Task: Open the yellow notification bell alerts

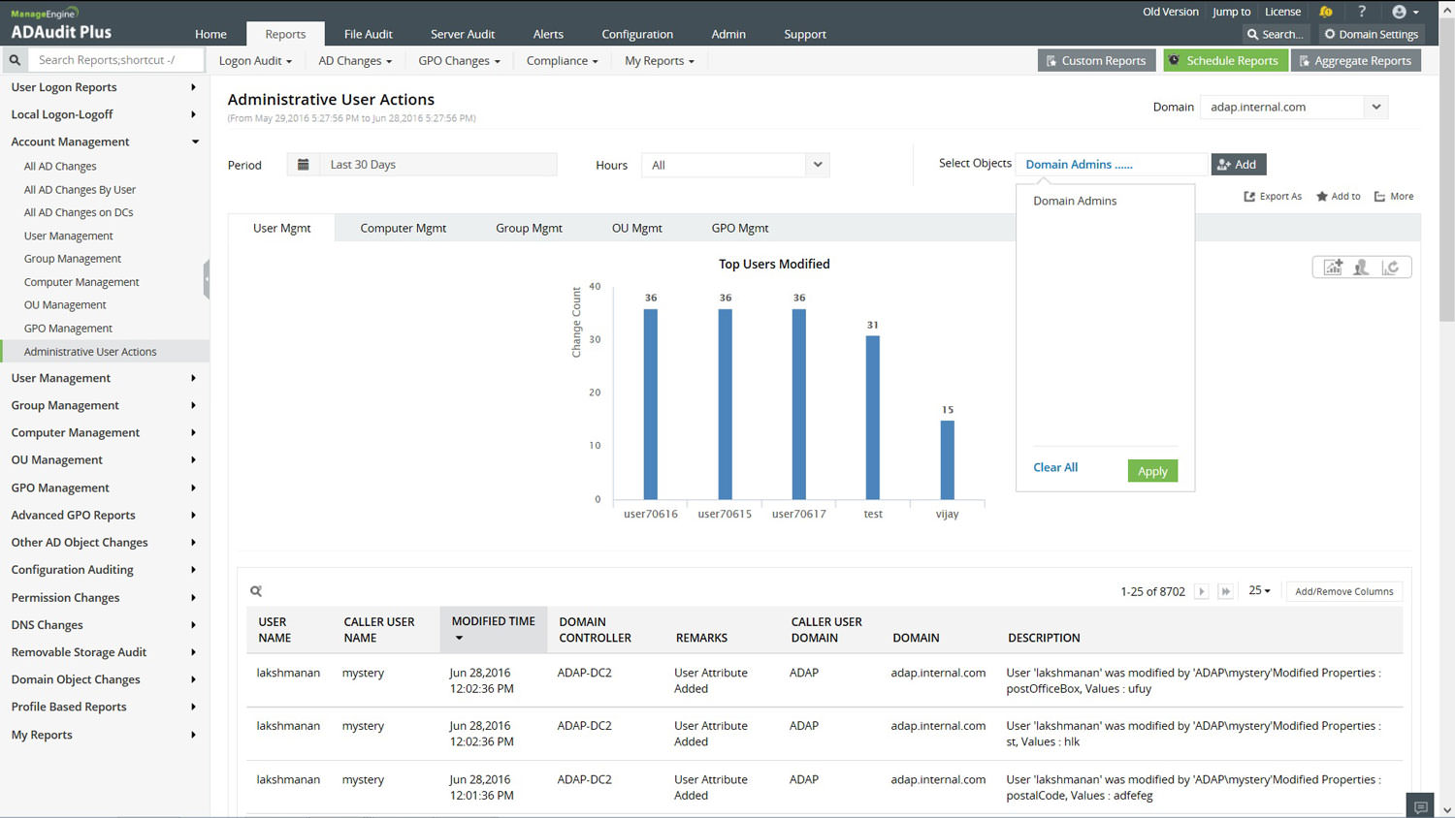Action: click(x=1326, y=12)
